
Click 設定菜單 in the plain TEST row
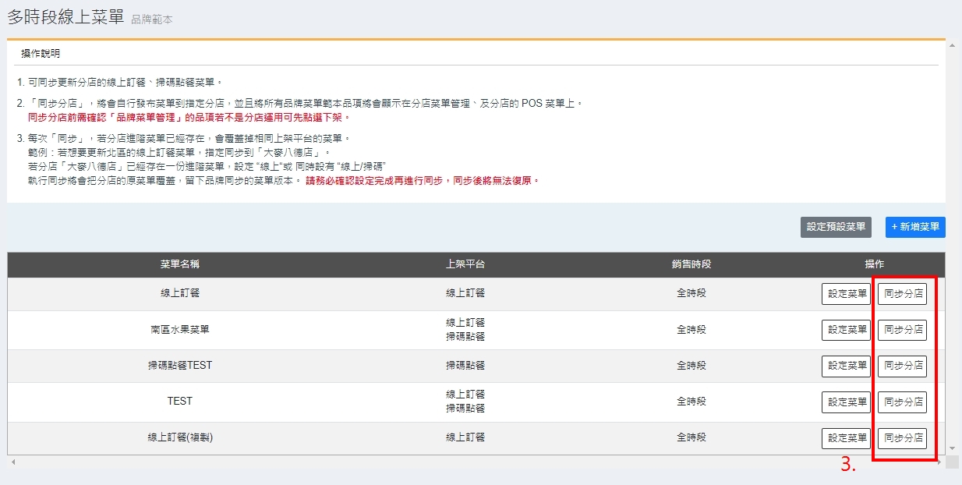pyautogui.click(x=847, y=402)
